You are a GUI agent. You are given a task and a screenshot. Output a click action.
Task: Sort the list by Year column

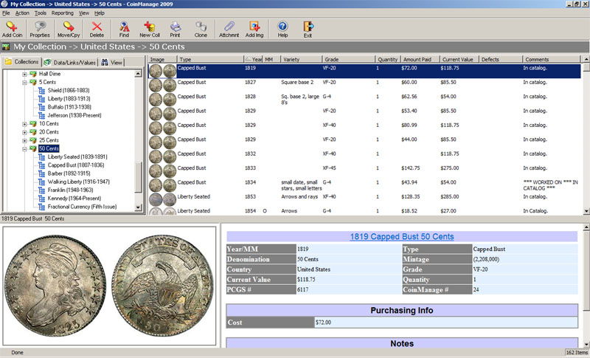(x=253, y=60)
